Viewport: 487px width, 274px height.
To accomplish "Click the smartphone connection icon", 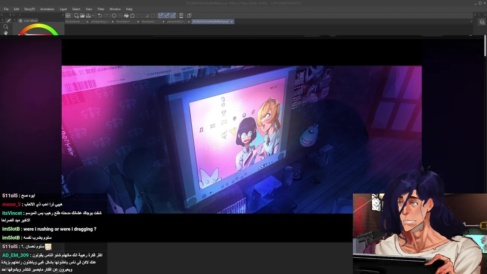I will [x=181, y=16].
